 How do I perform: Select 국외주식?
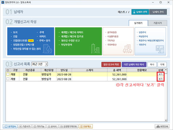[x=142, y=45]
